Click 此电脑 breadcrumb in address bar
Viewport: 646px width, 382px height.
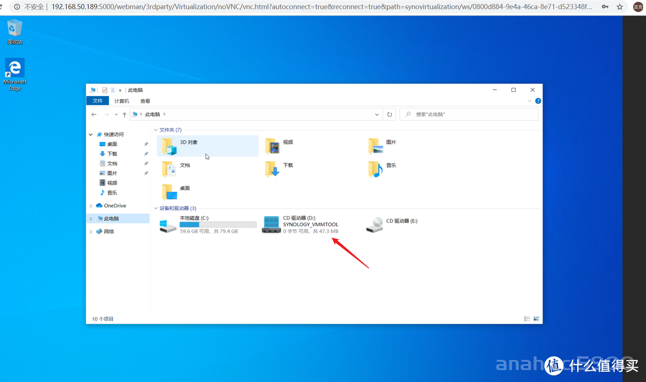(153, 115)
